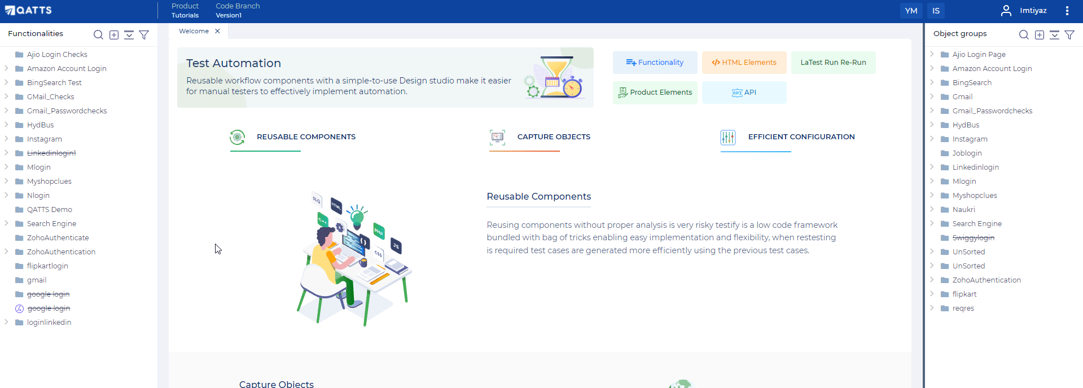Image resolution: width=1083 pixels, height=388 pixels.
Task: Select ZohoAuthenticate functionality
Action: [58, 238]
